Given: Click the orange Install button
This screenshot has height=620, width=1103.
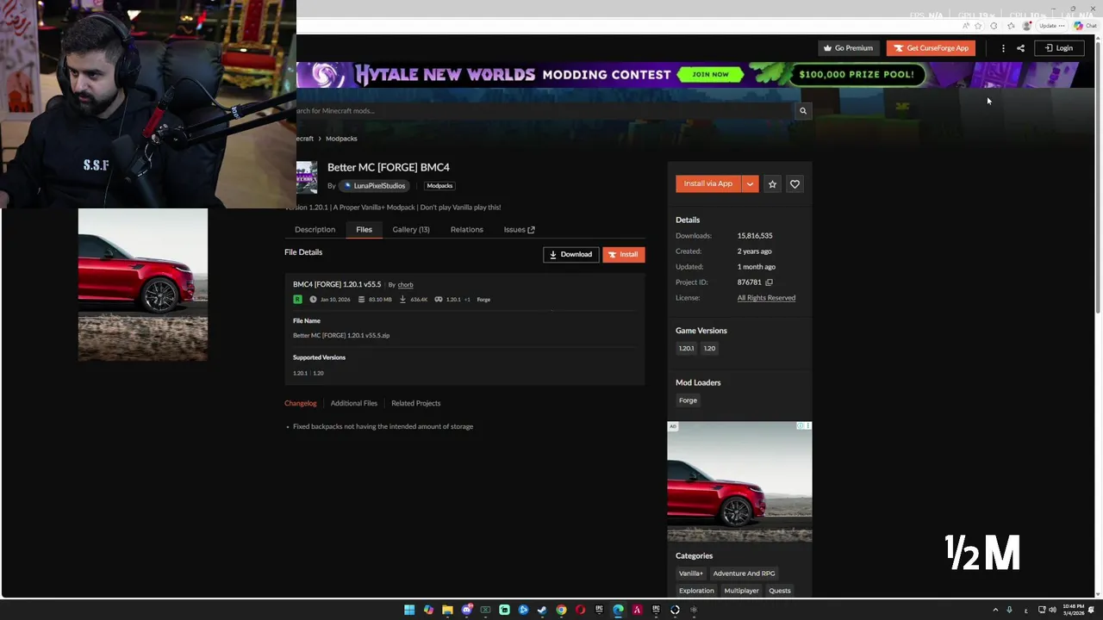Looking at the screenshot, I should point(623,254).
